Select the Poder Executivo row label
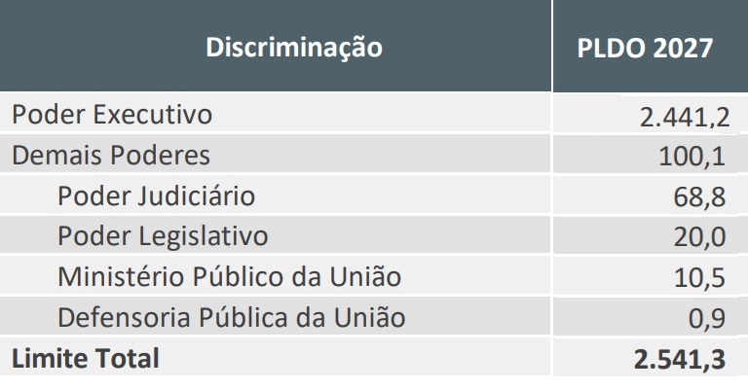This screenshot has height=390, width=748. pyautogui.click(x=111, y=116)
